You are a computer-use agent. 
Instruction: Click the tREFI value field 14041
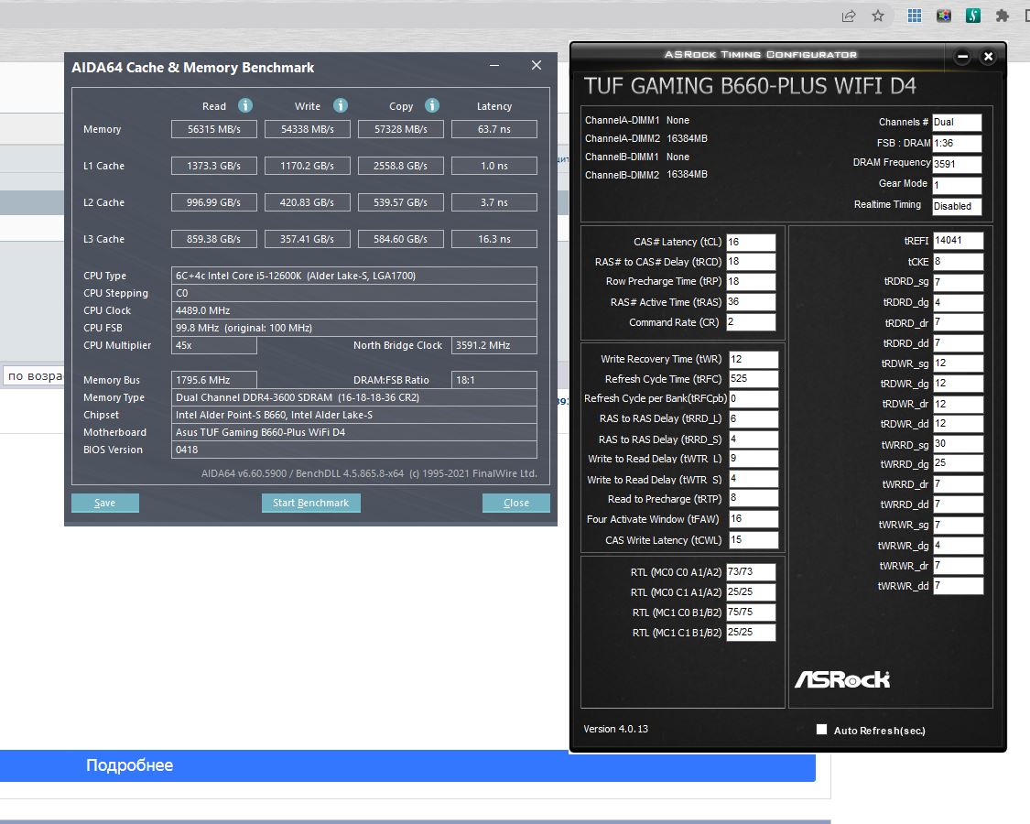[x=959, y=241]
